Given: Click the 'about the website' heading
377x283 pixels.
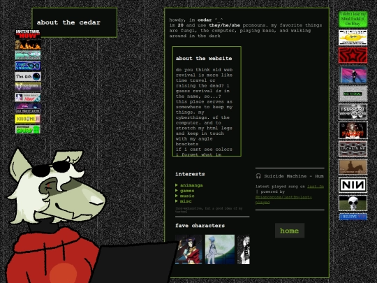Looking at the screenshot, I should [204, 58].
